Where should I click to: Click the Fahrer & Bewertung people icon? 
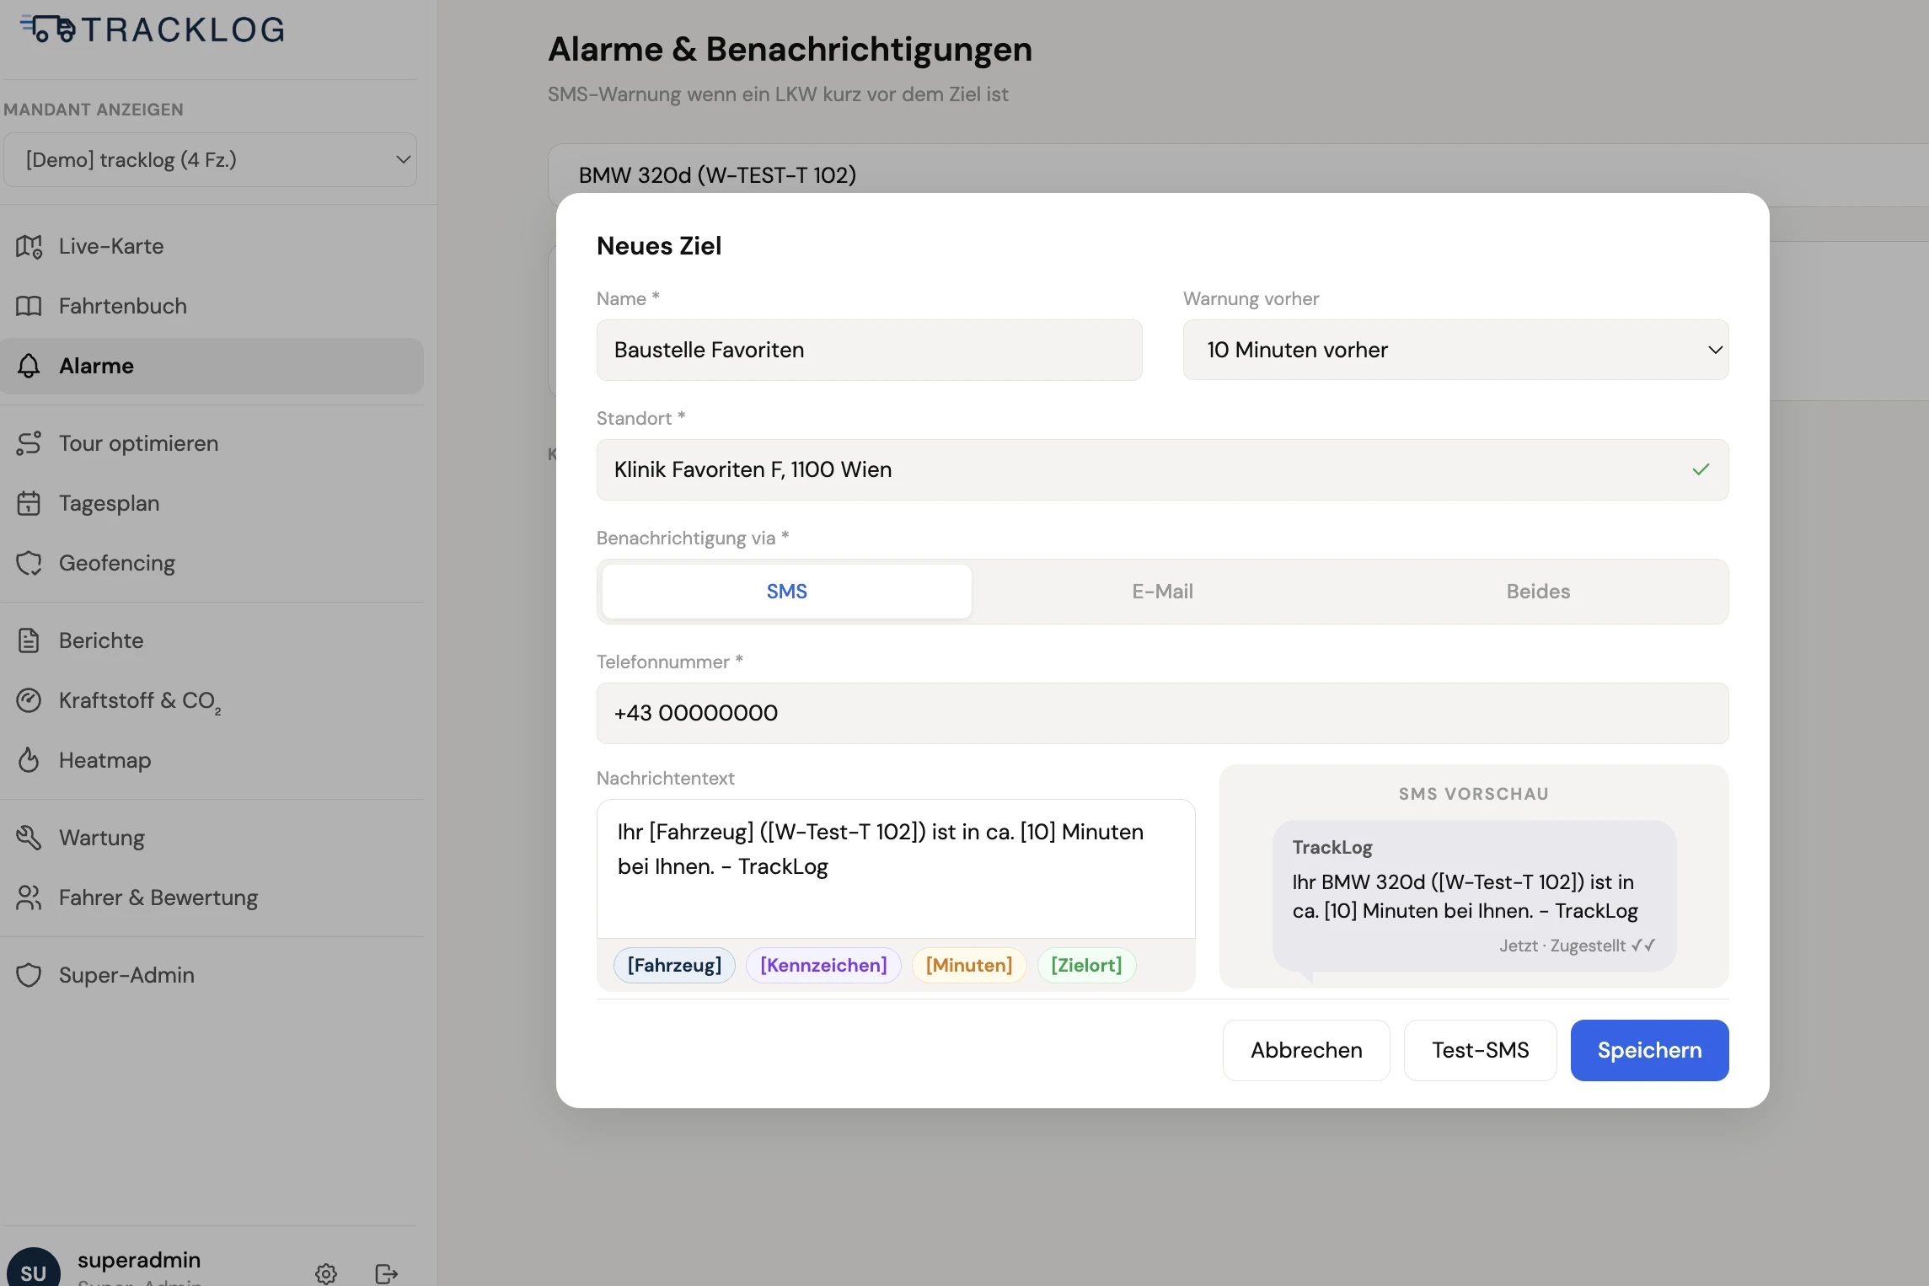click(29, 898)
